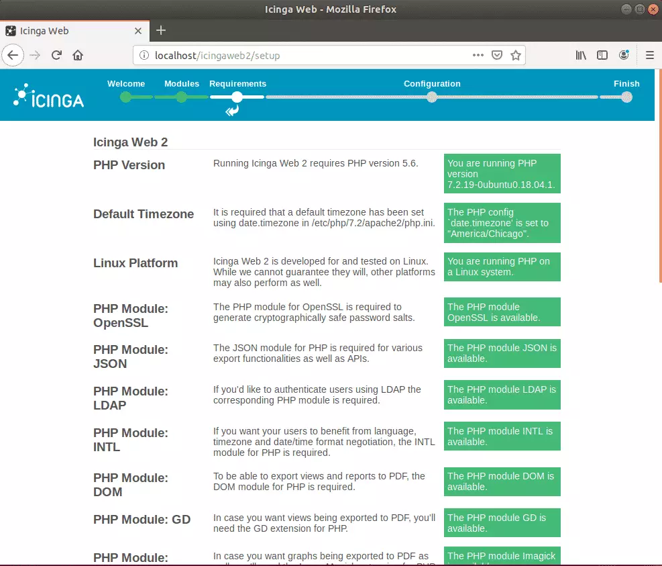The height and width of the screenshot is (566, 662).
Task: Open page actions three-dot menu
Action: click(478, 55)
